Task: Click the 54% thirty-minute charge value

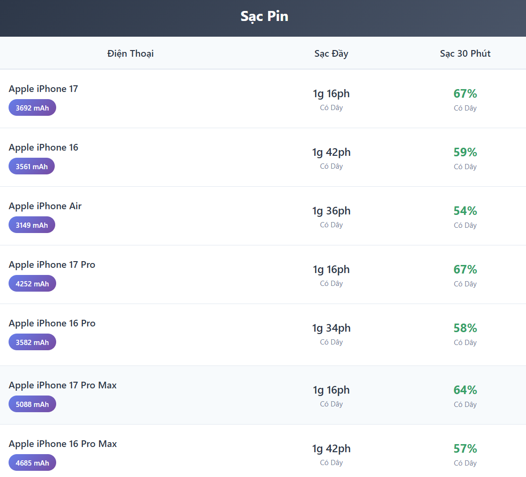Action: click(465, 211)
